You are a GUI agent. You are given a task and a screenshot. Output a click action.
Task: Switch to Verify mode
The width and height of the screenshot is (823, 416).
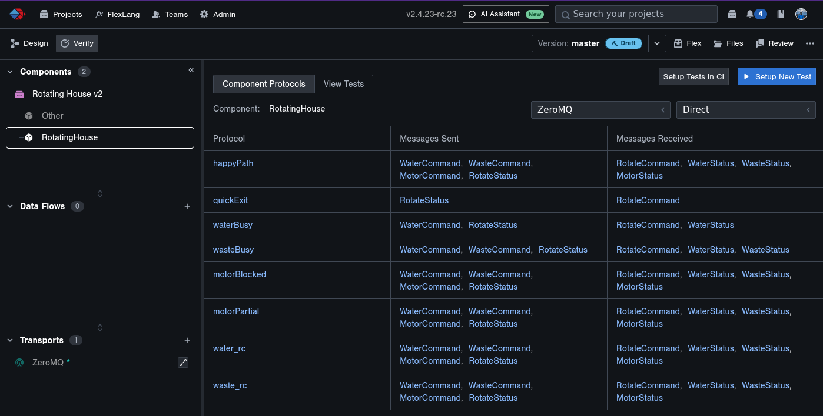point(77,43)
